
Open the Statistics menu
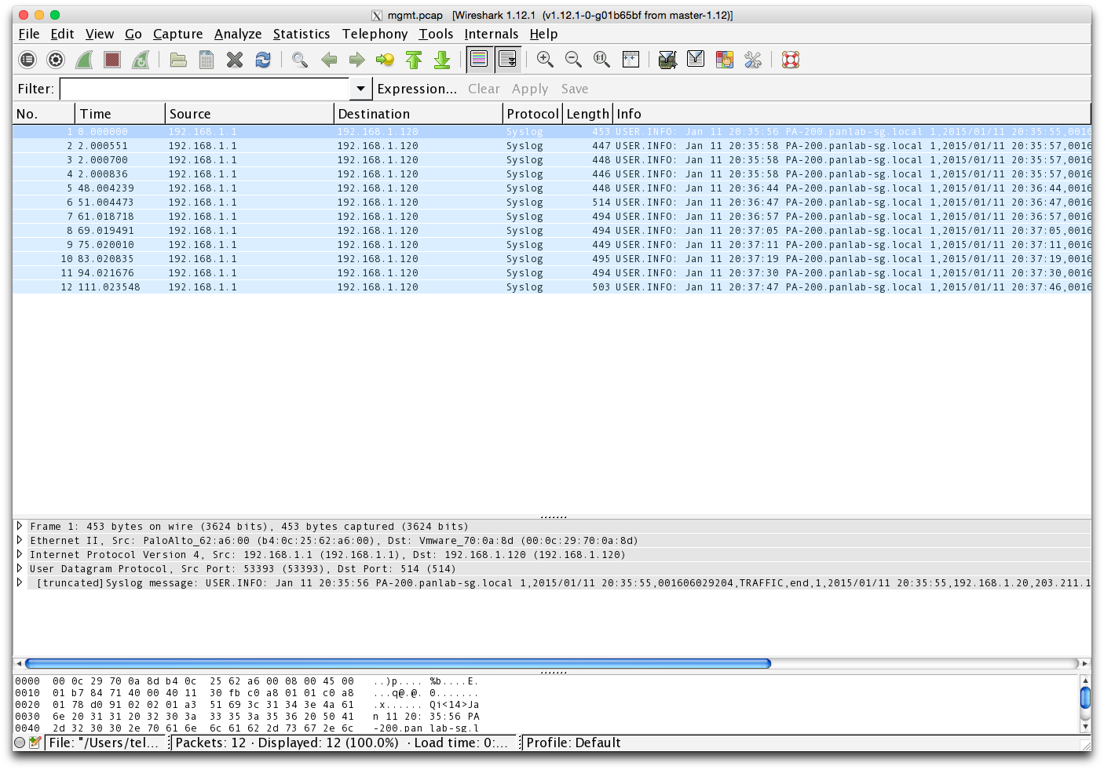302,34
